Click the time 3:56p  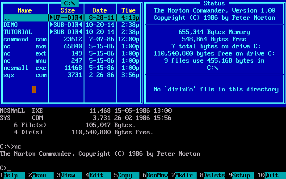coord(130,75)
